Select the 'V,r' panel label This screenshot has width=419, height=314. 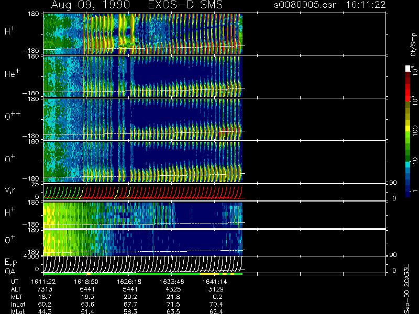click(x=10, y=190)
